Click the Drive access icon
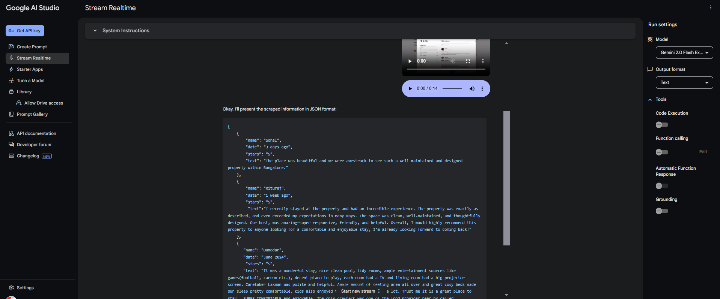720x299 pixels. [19, 103]
